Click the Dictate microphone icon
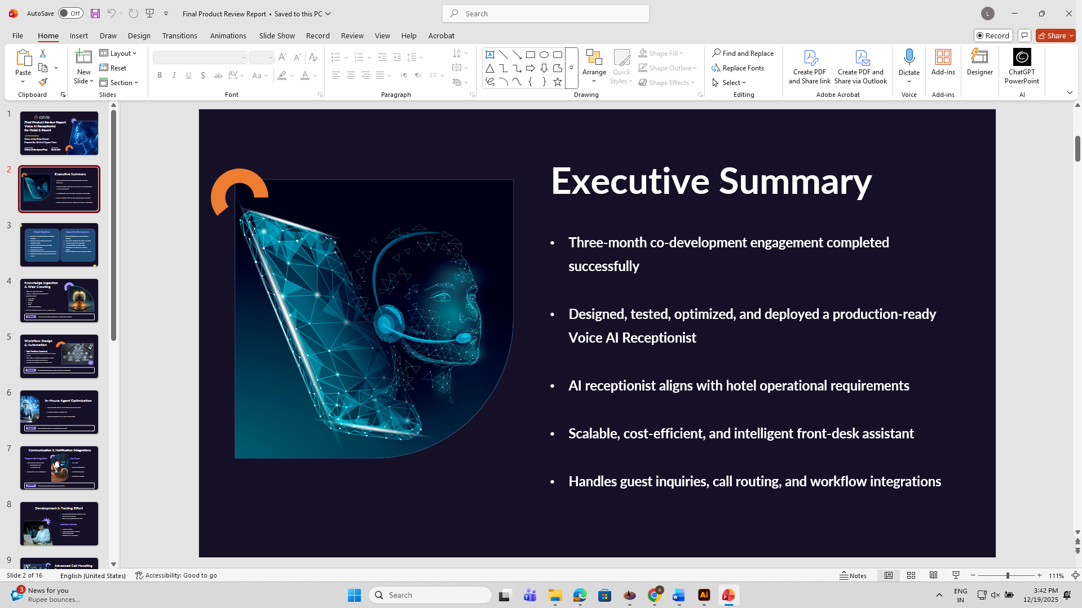The image size is (1082, 608). [909, 57]
